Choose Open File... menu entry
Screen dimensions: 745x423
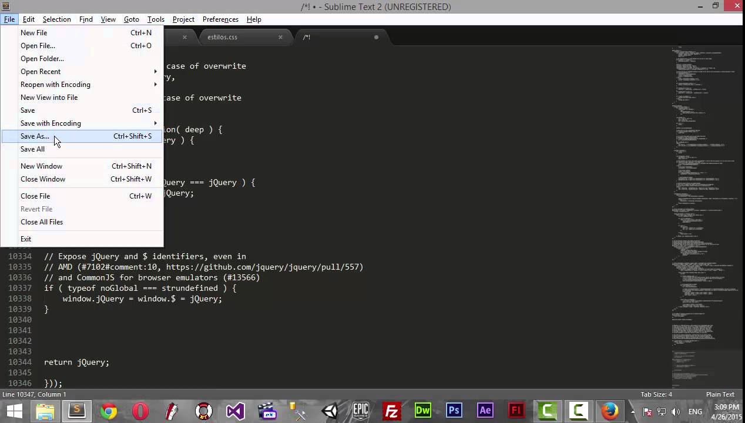point(82,46)
